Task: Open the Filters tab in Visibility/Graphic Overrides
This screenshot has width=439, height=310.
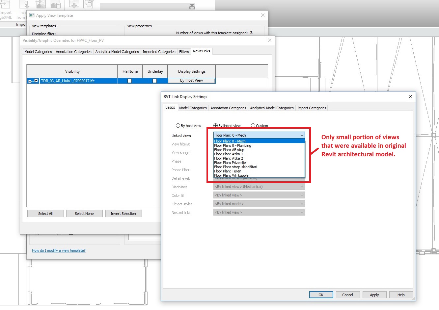Action: pyautogui.click(x=184, y=51)
